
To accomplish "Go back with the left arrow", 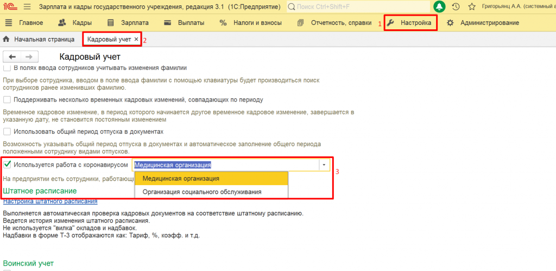I will [12, 57].
